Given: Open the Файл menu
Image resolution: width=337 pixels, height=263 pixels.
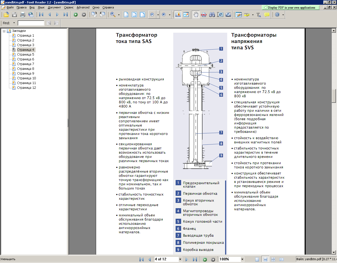Looking at the screenshot, I should [10, 7].
